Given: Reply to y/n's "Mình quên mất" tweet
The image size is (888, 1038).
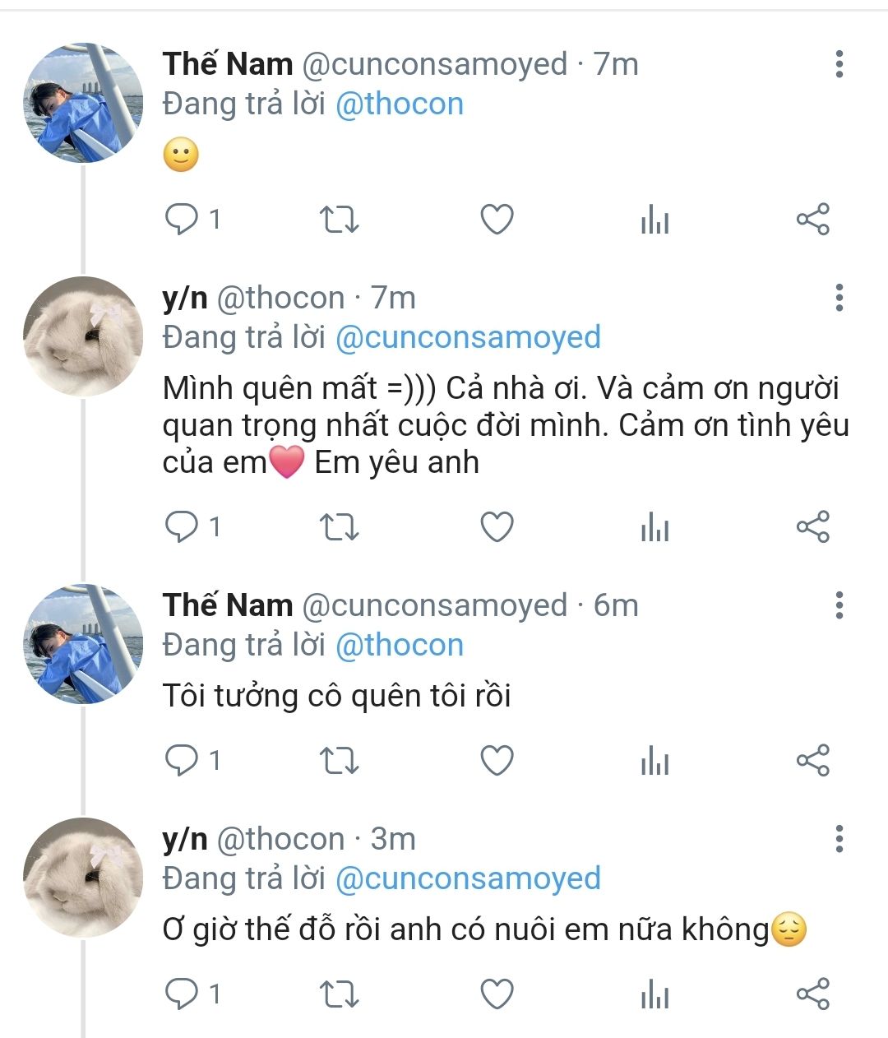Looking at the screenshot, I should click(x=182, y=526).
